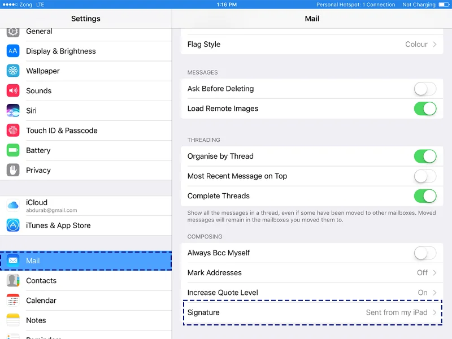Tap 'Colour' value for Flag Style
Image resolution: width=452 pixels, height=339 pixels.
coord(416,45)
